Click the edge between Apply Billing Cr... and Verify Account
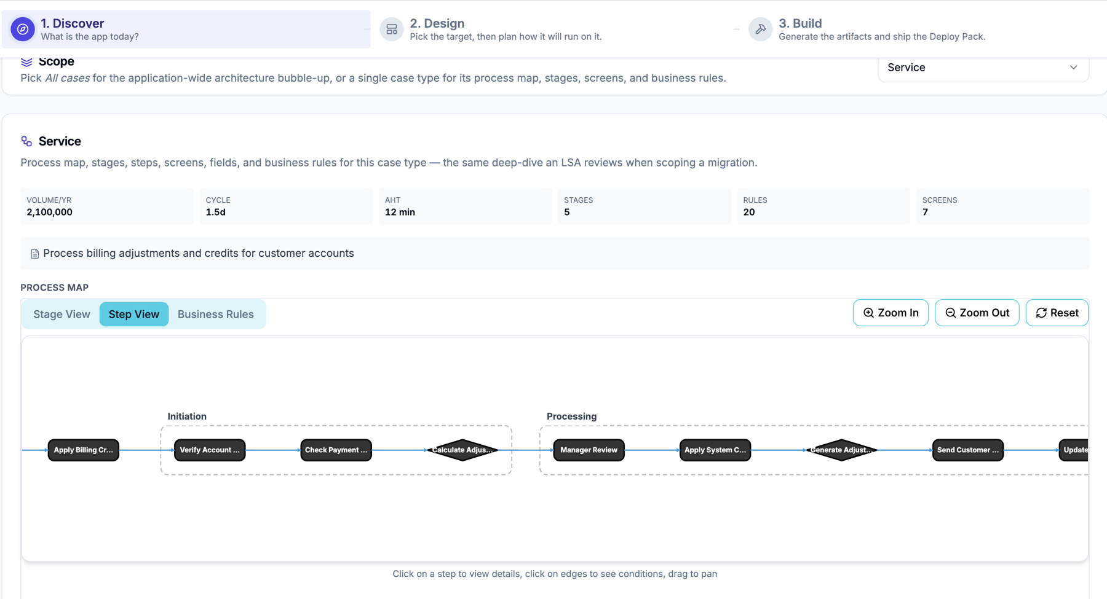 [x=146, y=450]
